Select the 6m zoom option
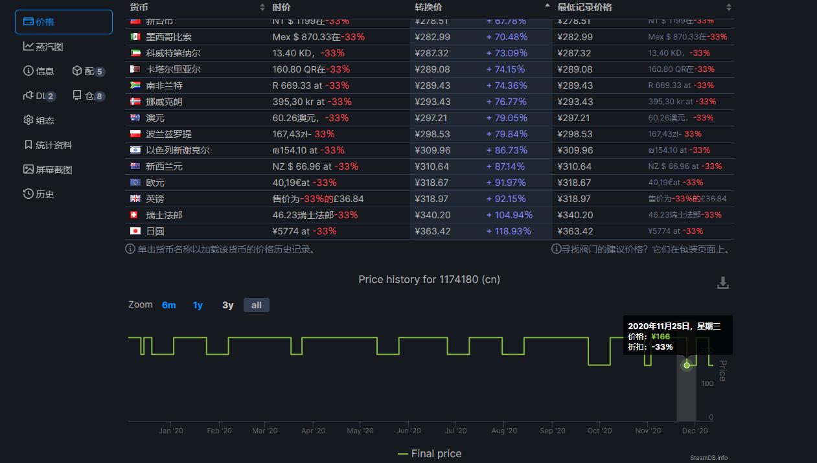This screenshot has width=817, height=463. (x=169, y=304)
